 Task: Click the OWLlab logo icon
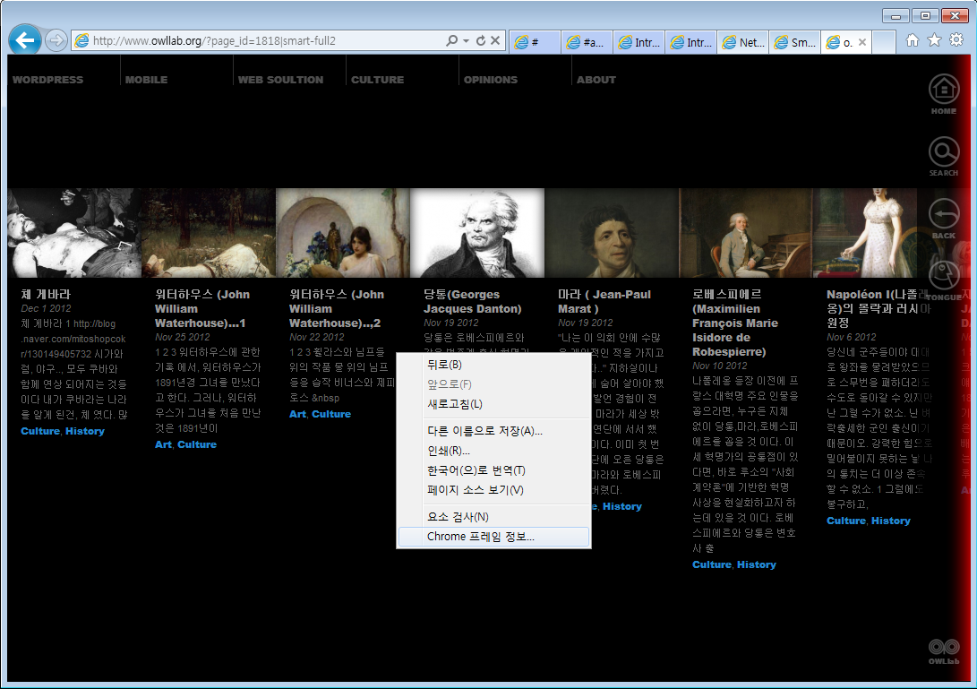(x=944, y=651)
